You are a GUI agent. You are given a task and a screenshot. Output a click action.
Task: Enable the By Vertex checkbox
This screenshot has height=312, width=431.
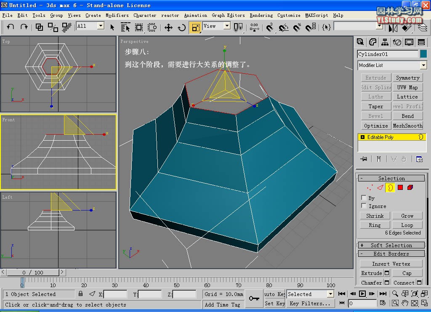tap(364, 197)
